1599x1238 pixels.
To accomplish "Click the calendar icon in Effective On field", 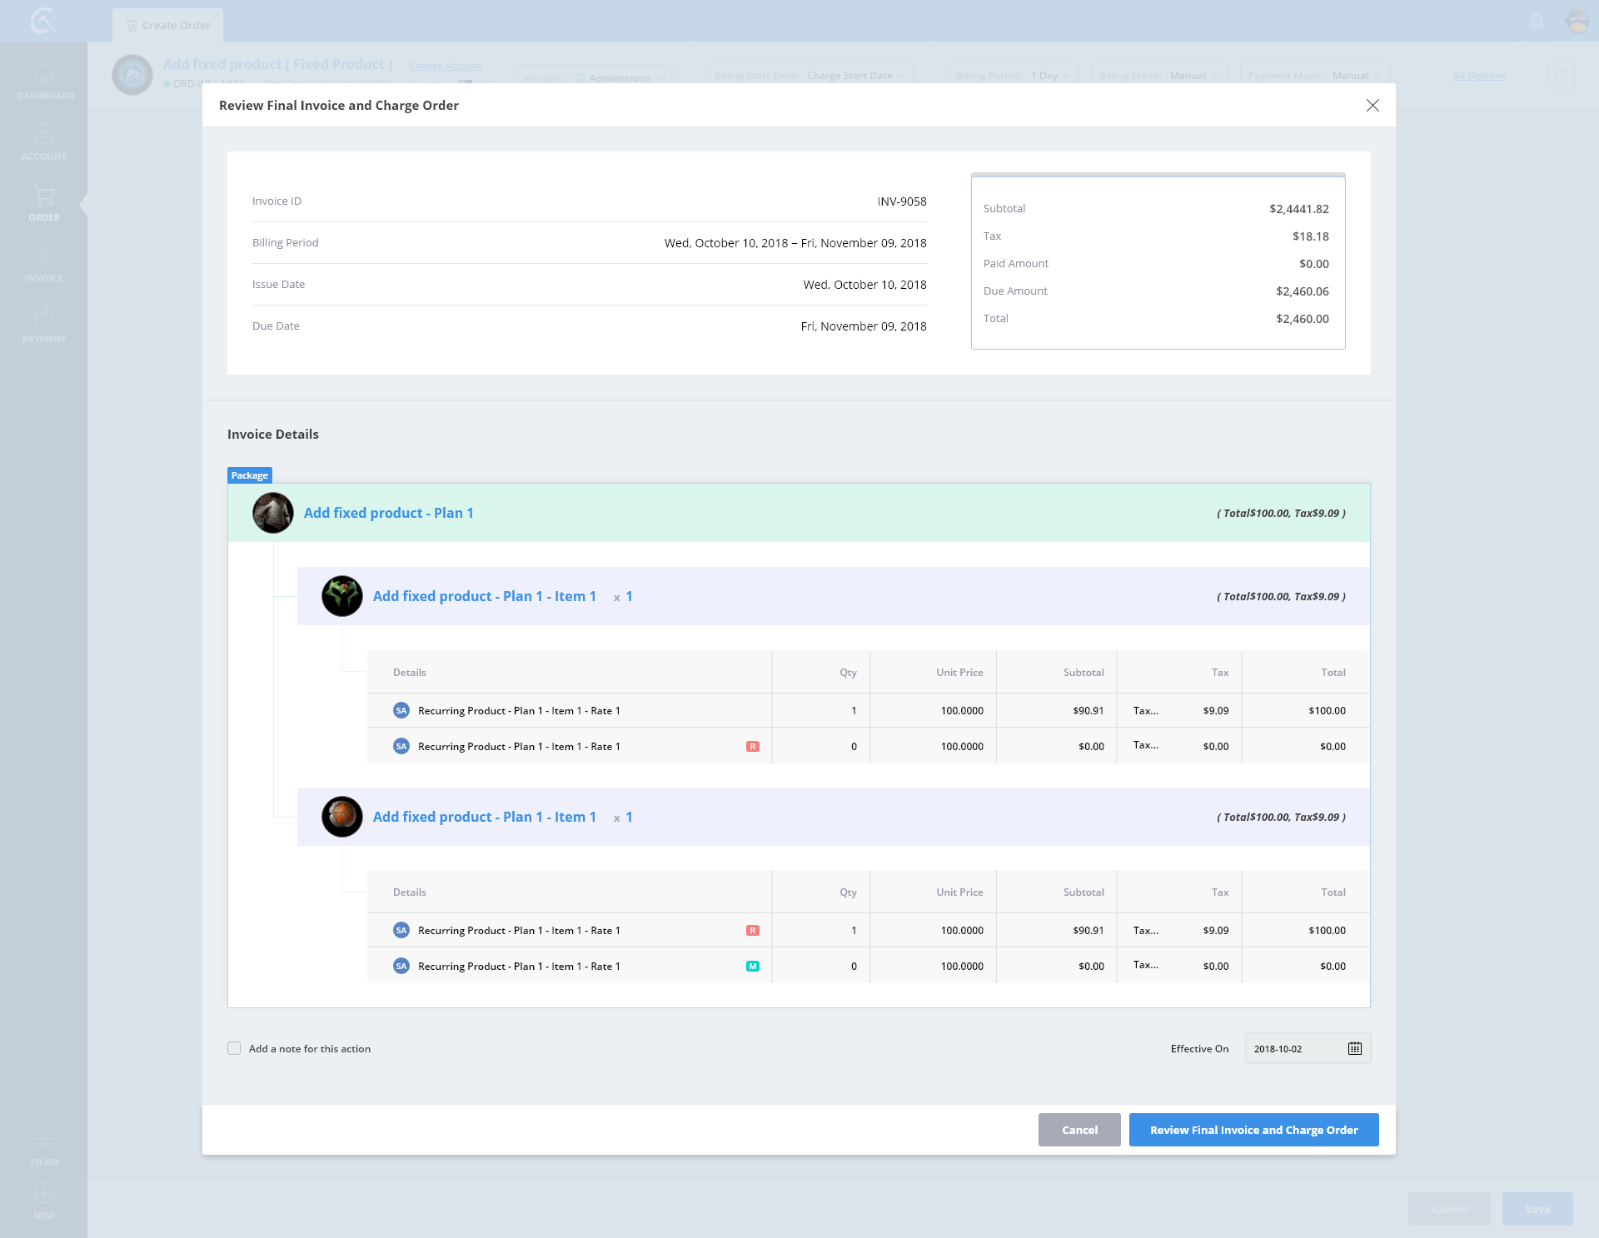I will point(1354,1048).
